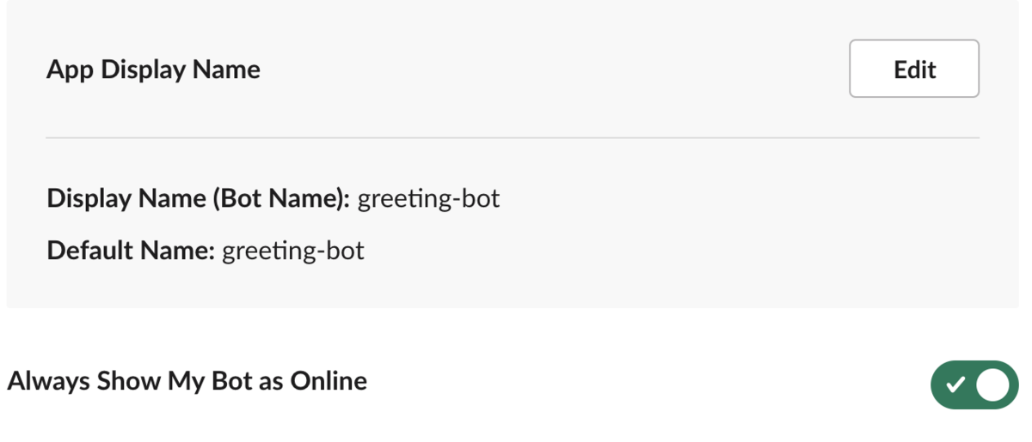The height and width of the screenshot is (442, 1032).
Task: Click the Always Show My Bot as Online label
Action: (x=187, y=380)
